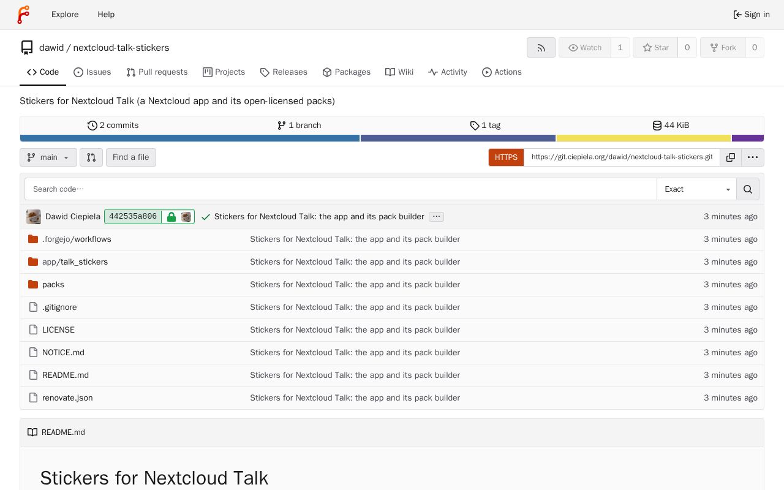
Task: Click the Sign in link
Action: pyautogui.click(x=752, y=15)
